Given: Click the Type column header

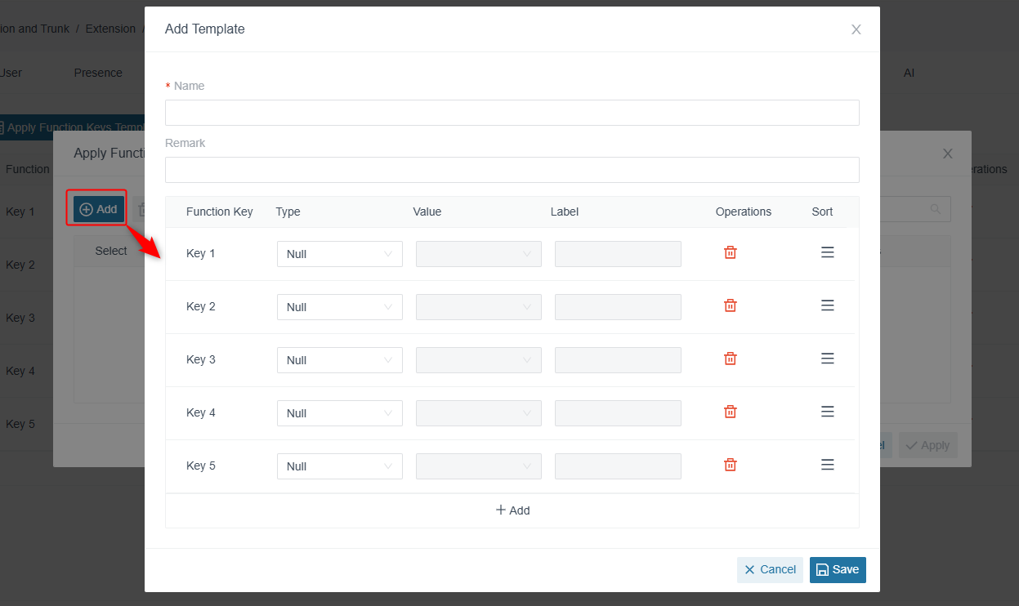Looking at the screenshot, I should pyautogui.click(x=288, y=212).
